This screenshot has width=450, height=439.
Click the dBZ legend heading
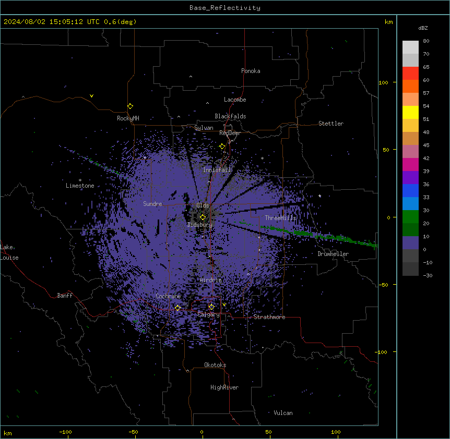(423, 28)
